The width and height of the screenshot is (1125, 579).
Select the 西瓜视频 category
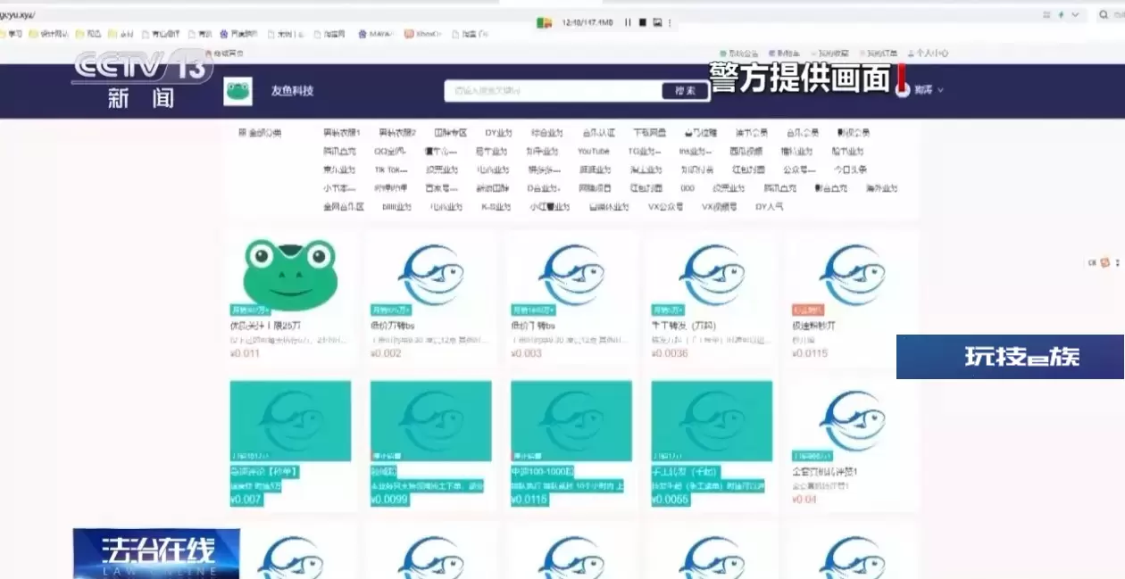[x=746, y=152]
